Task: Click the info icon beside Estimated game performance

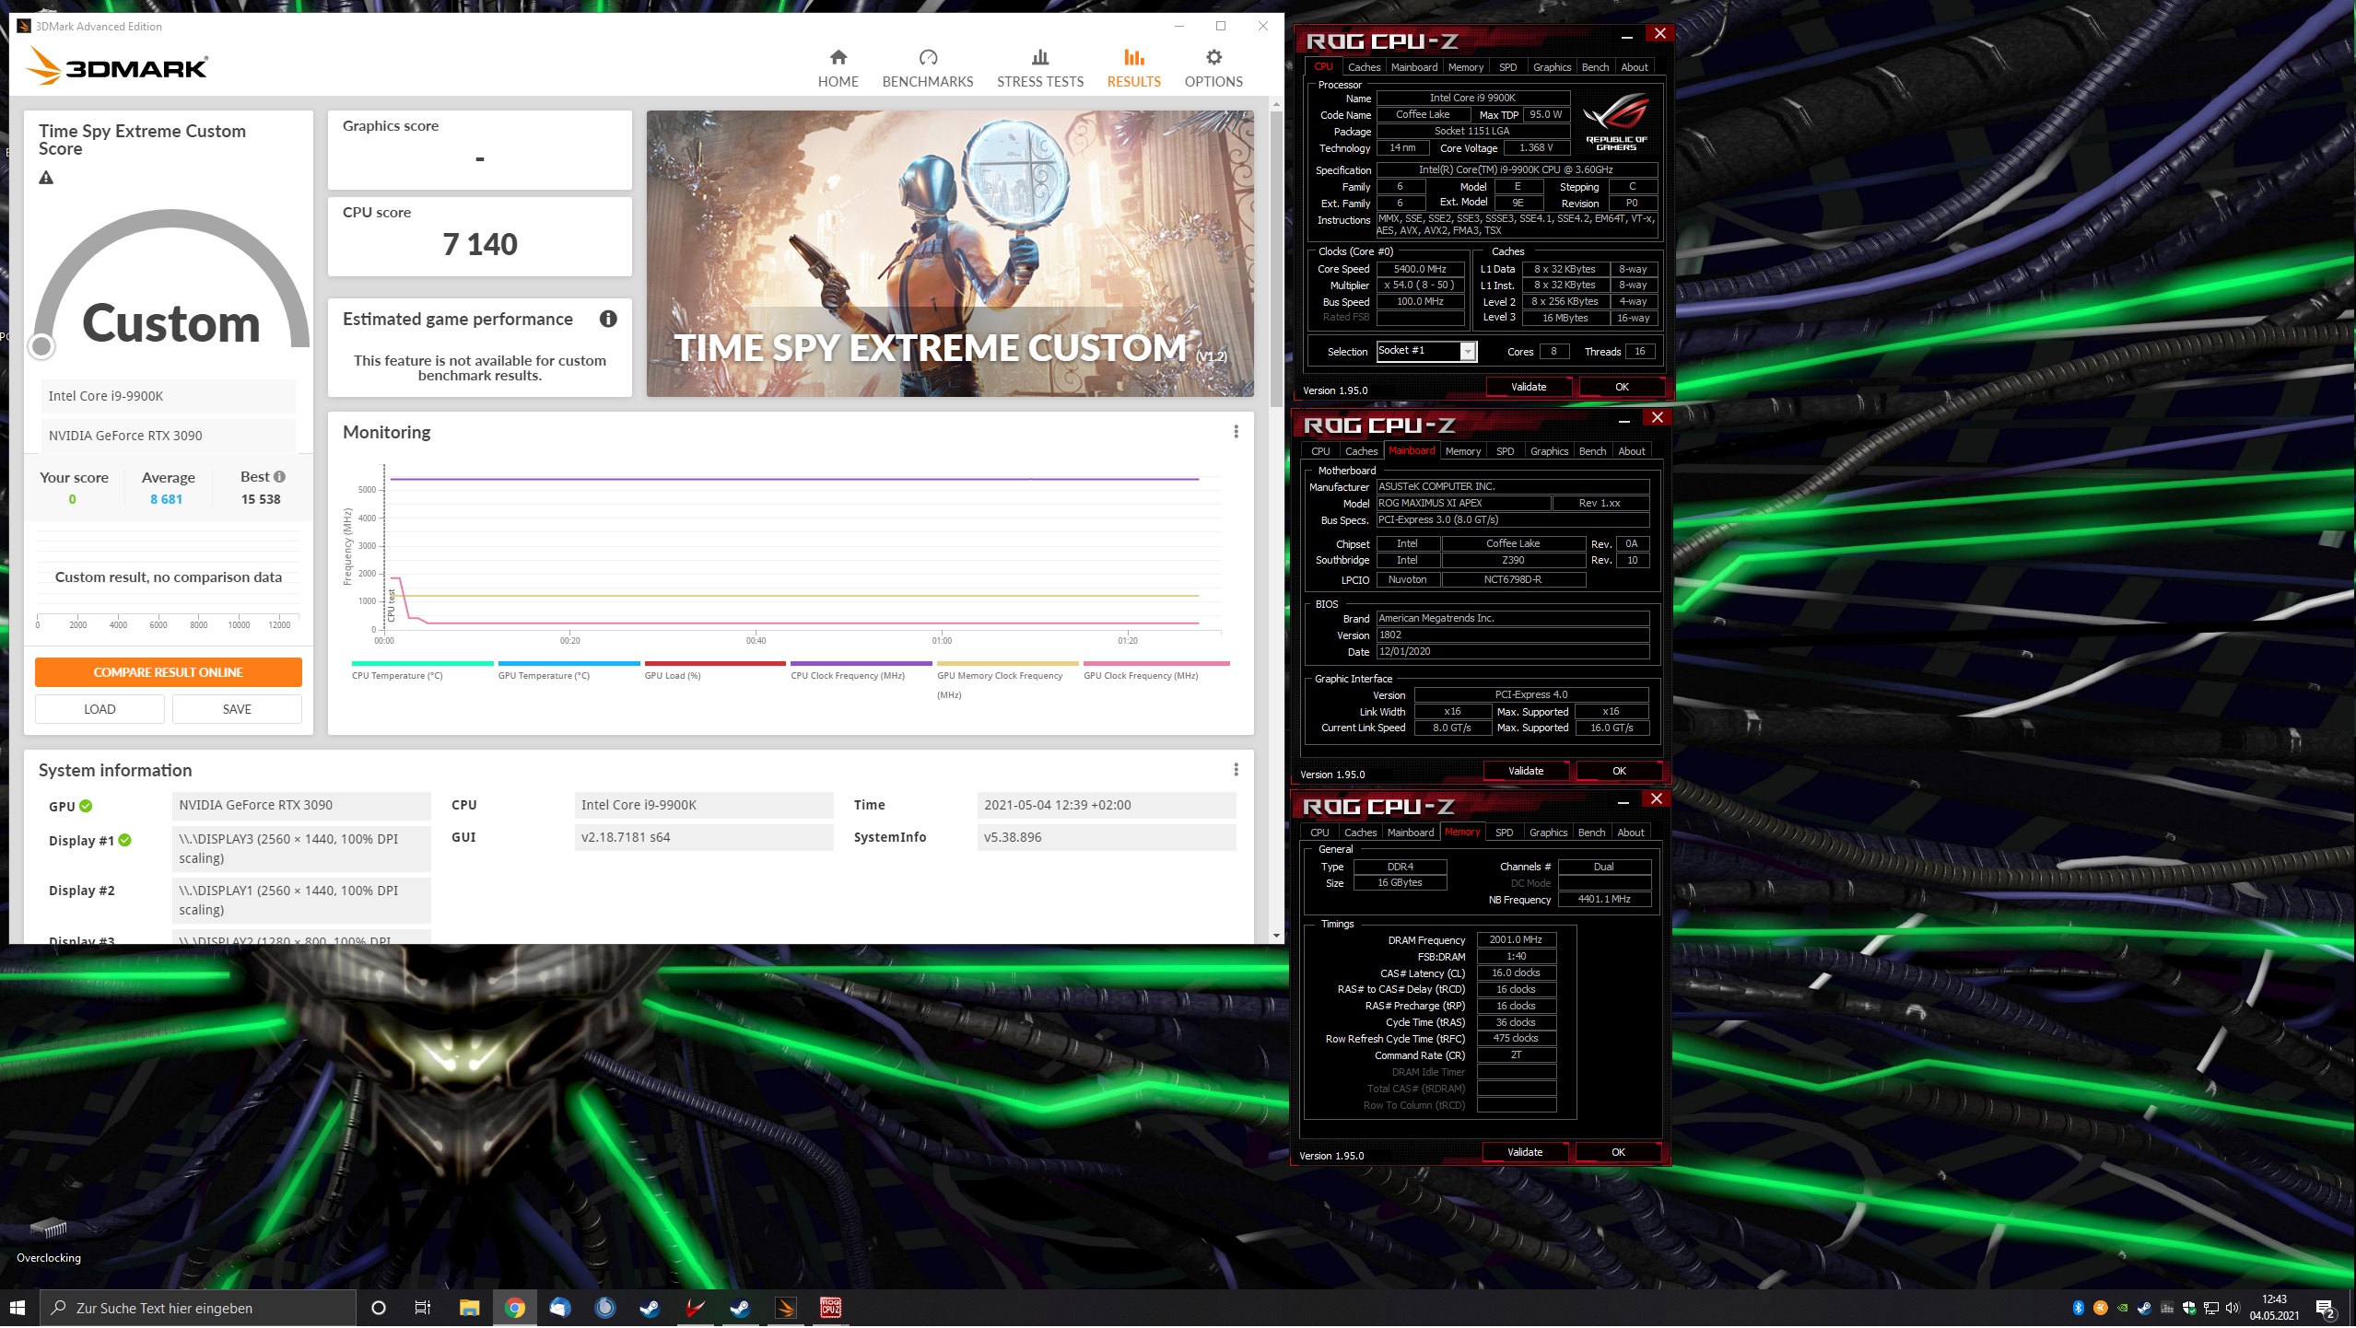Action: 608,319
